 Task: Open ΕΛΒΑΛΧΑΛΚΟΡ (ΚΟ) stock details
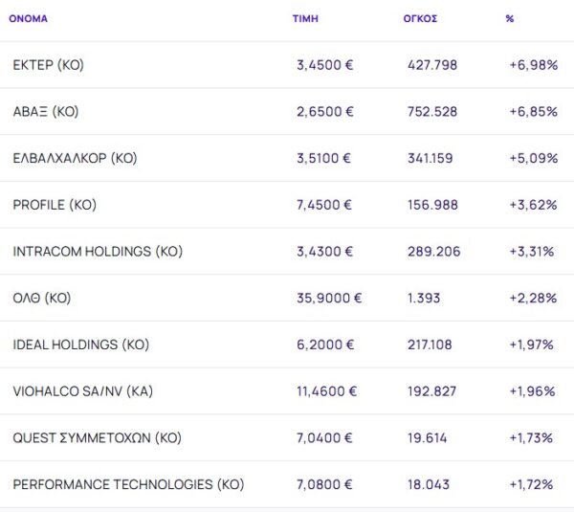click(x=75, y=159)
